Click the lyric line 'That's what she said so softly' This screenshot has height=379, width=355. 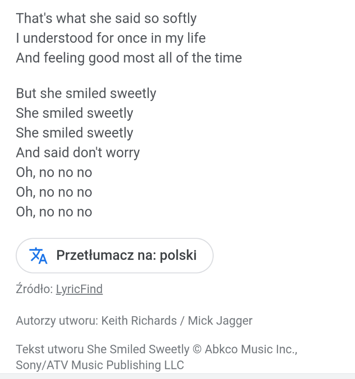pyautogui.click(x=106, y=19)
